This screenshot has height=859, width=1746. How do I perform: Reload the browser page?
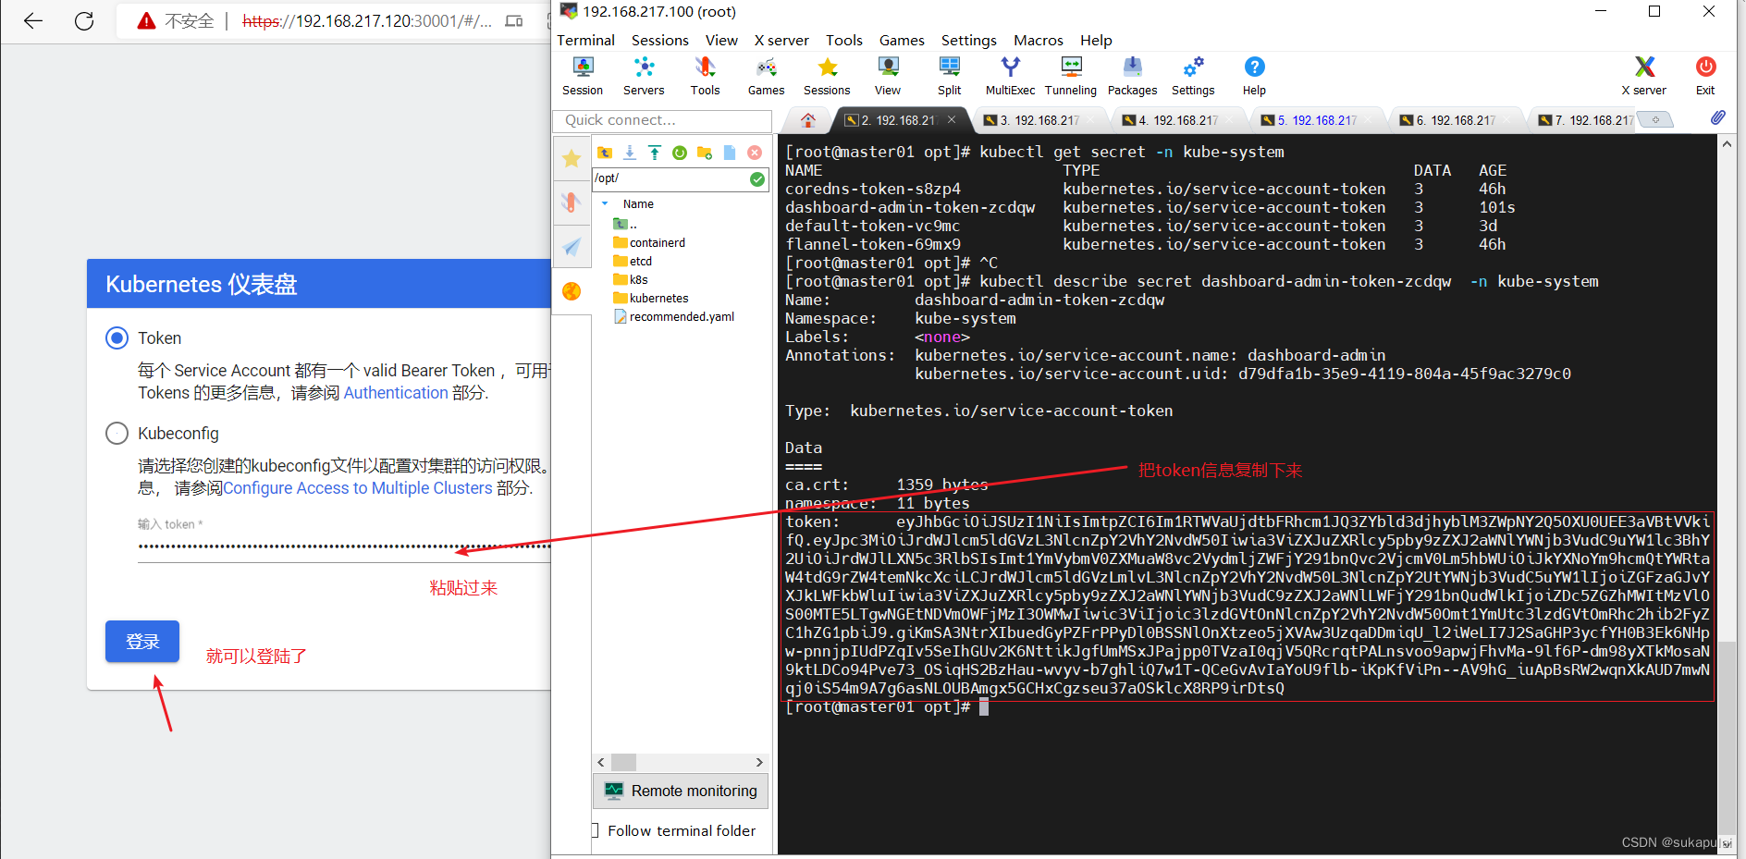[84, 21]
